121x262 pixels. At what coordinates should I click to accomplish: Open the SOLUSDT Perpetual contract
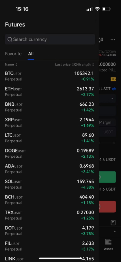tap(49, 184)
